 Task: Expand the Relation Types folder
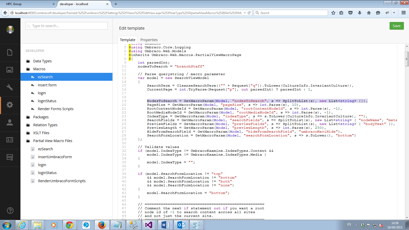point(45,125)
